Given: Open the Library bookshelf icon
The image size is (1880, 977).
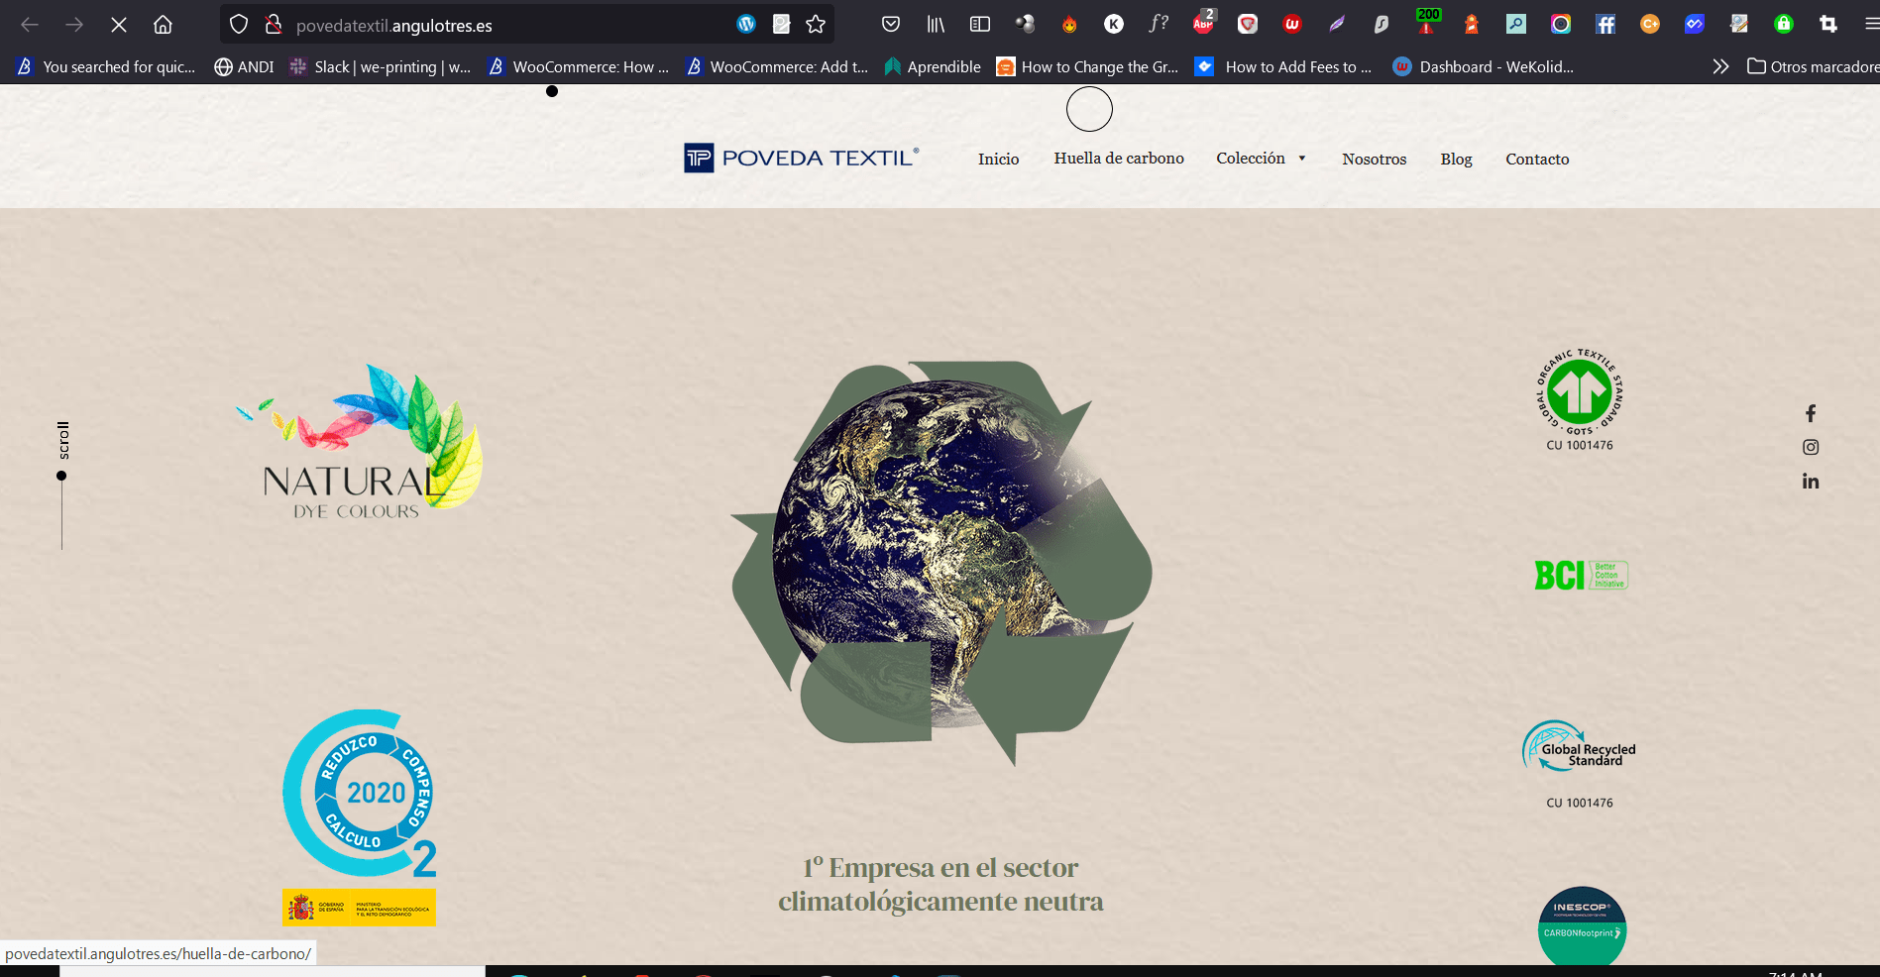Looking at the screenshot, I should 936,25.
